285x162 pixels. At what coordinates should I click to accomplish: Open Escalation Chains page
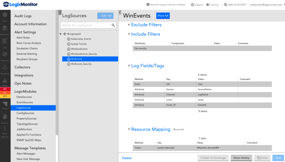pyautogui.click(x=27, y=48)
